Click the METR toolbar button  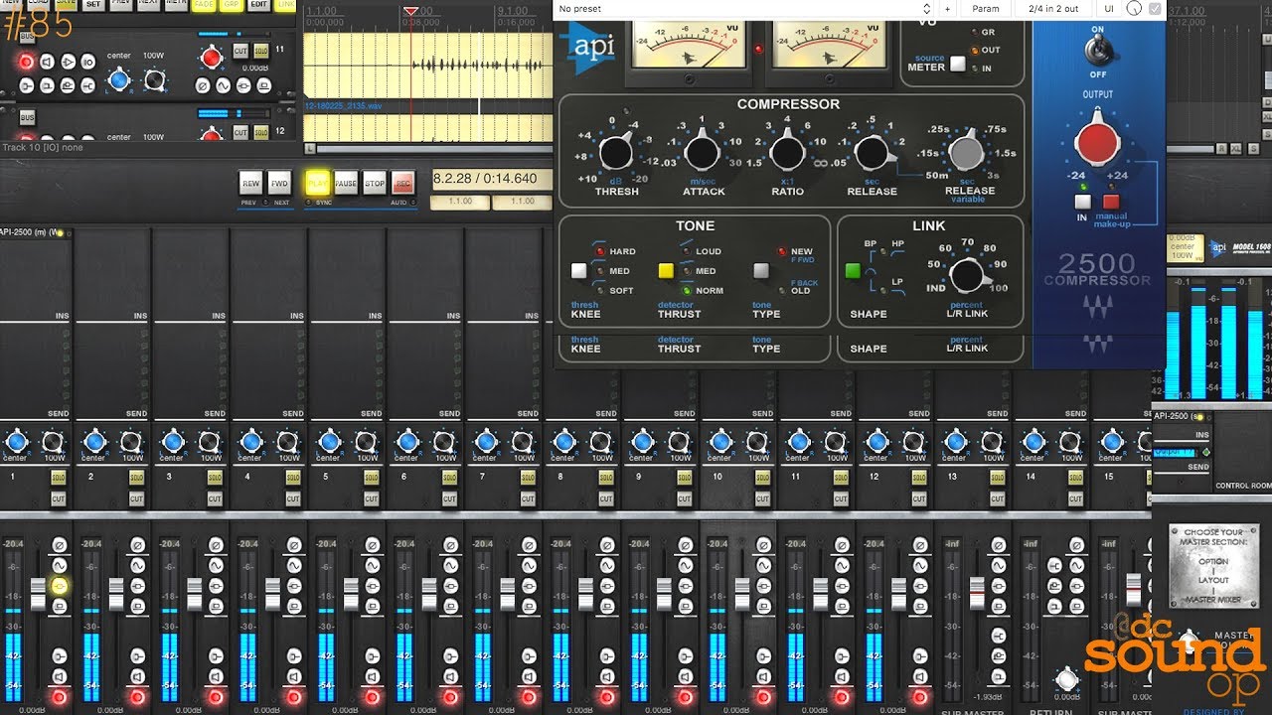pos(176,5)
